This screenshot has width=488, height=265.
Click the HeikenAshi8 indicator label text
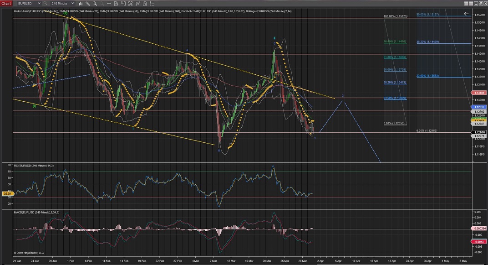(36, 11)
